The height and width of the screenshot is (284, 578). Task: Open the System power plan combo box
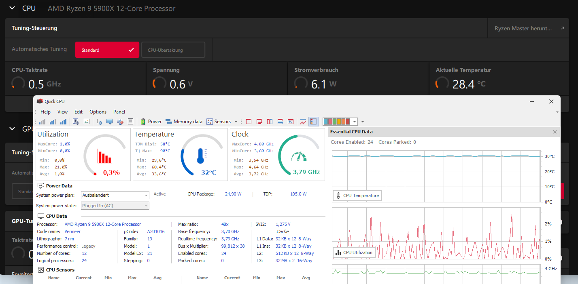point(115,195)
